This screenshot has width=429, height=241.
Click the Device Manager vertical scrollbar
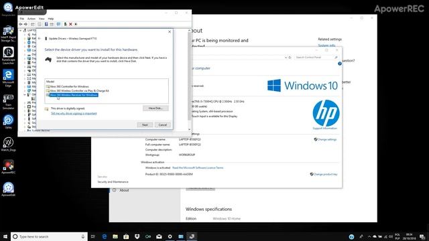(189, 76)
